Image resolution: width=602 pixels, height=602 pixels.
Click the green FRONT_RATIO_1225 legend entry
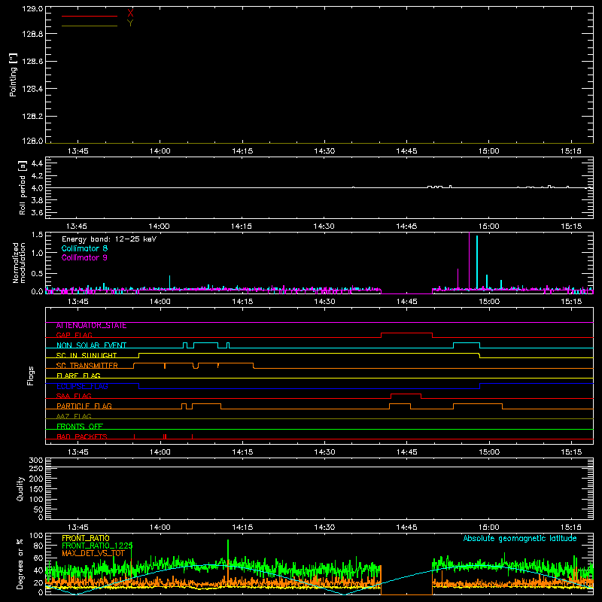(x=97, y=546)
